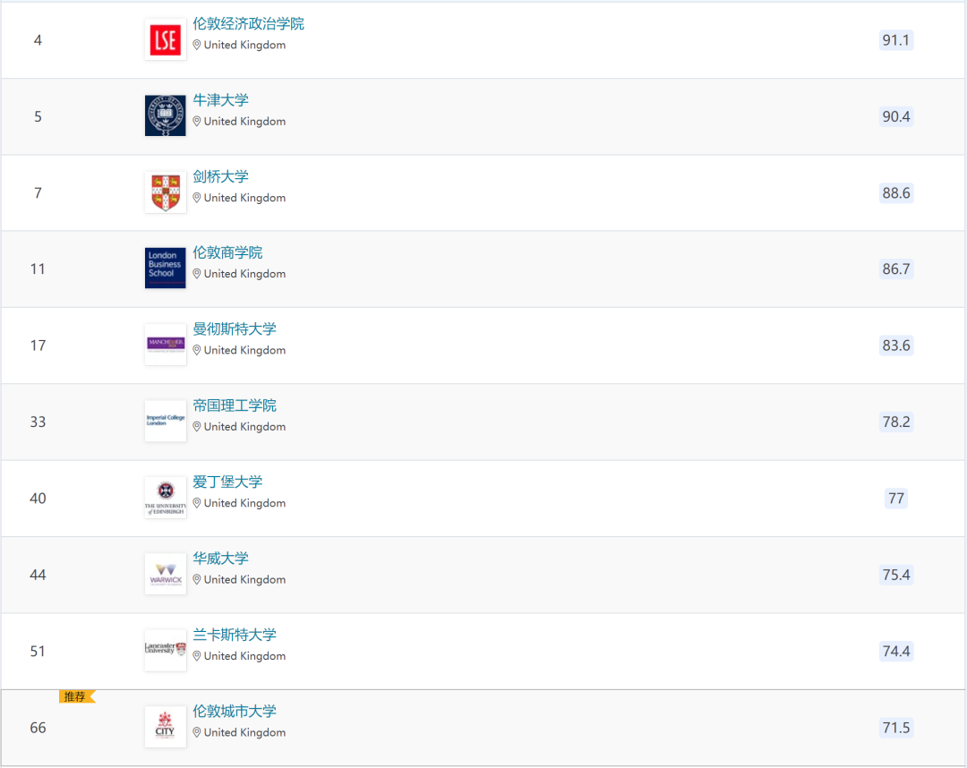The height and width of the screenshot is (768, 967).
Task: Click United Kingdom under 华威大学
Action: coord(244,579)
